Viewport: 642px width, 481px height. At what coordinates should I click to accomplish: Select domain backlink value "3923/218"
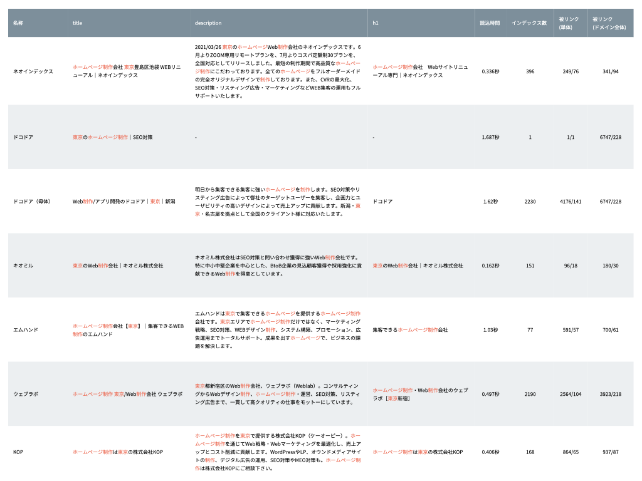[611, 394]
